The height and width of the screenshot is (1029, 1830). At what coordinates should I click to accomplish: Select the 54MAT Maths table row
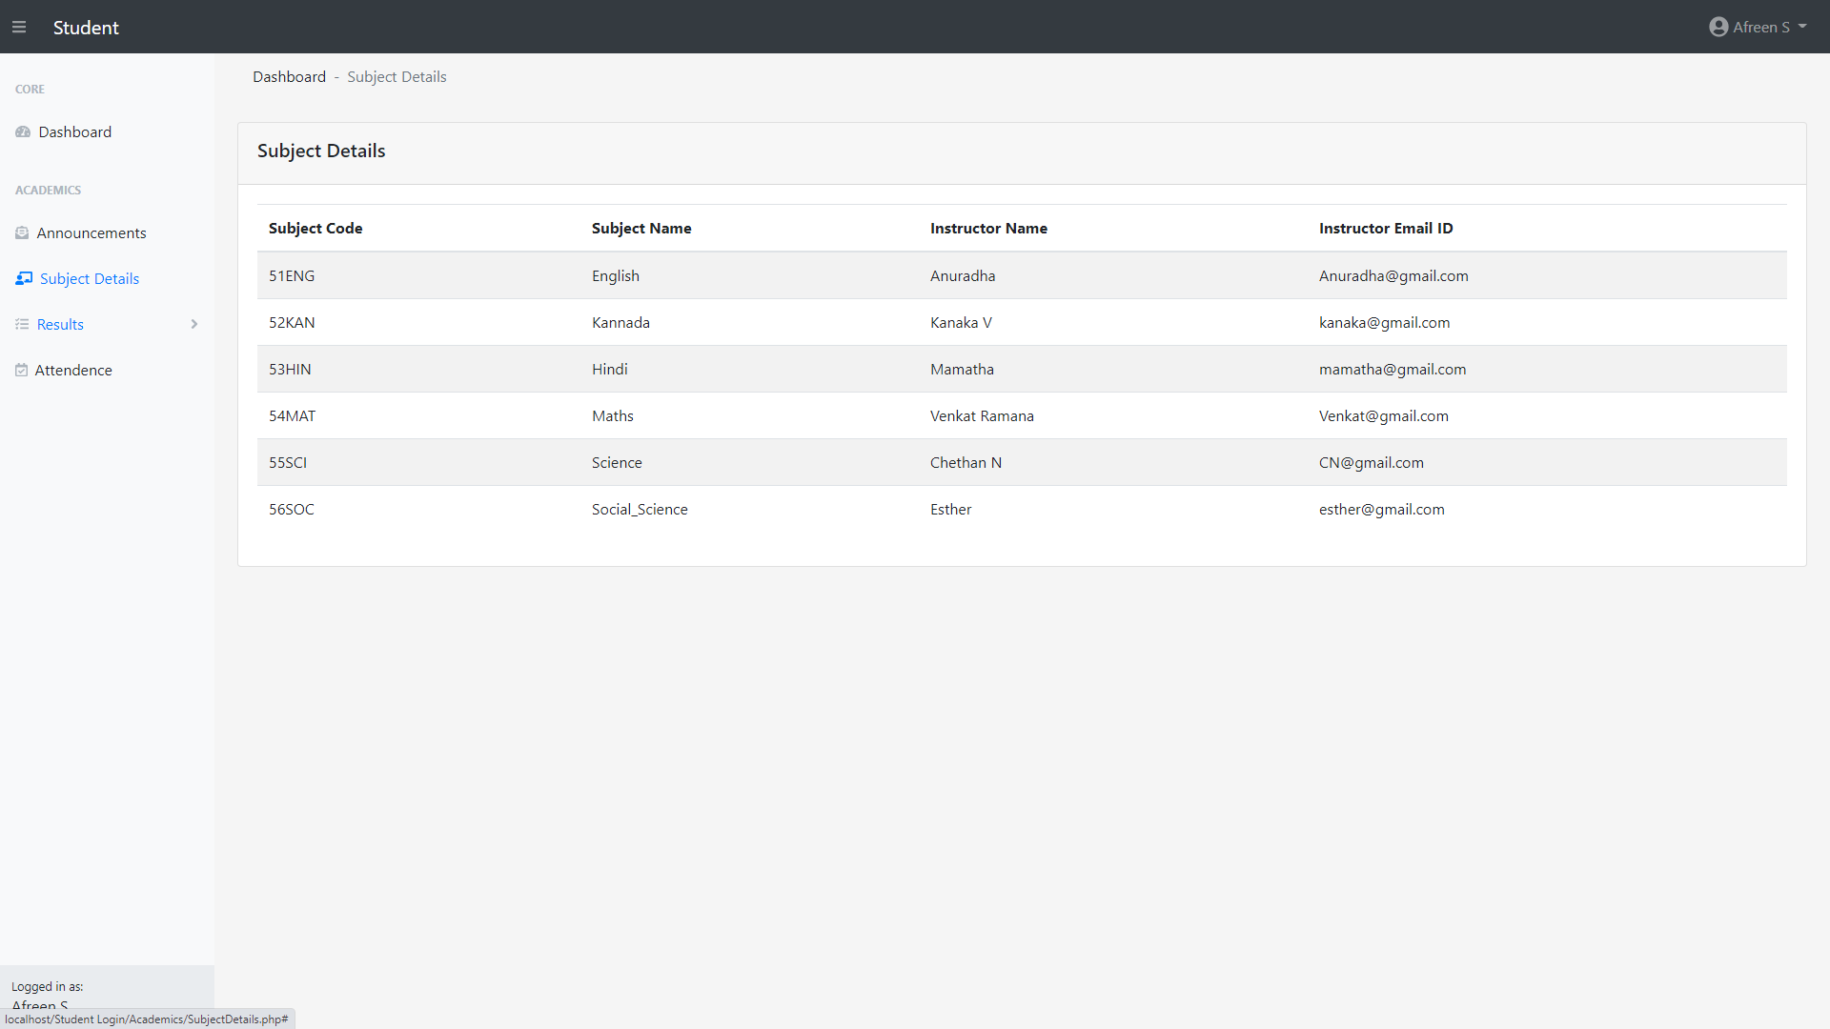612,416
